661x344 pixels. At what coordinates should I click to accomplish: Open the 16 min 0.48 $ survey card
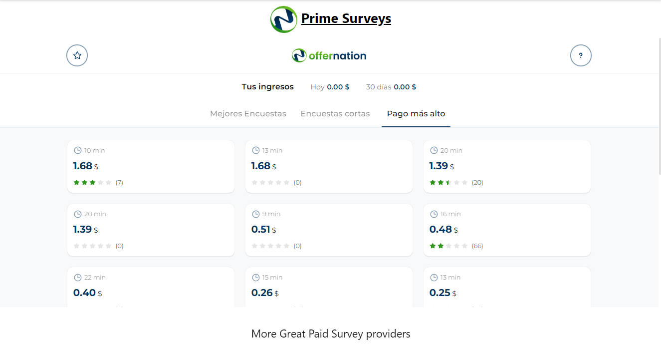tap(507, 230)
